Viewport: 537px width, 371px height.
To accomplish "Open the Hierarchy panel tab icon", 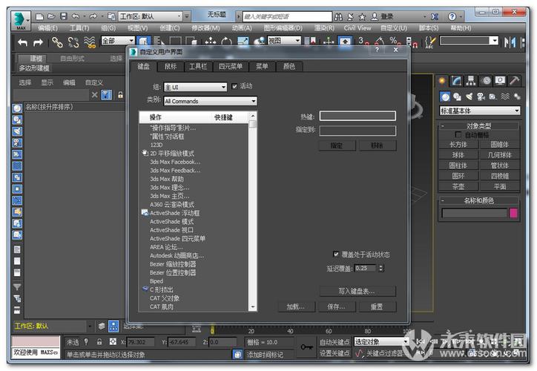I will [471, 81].
